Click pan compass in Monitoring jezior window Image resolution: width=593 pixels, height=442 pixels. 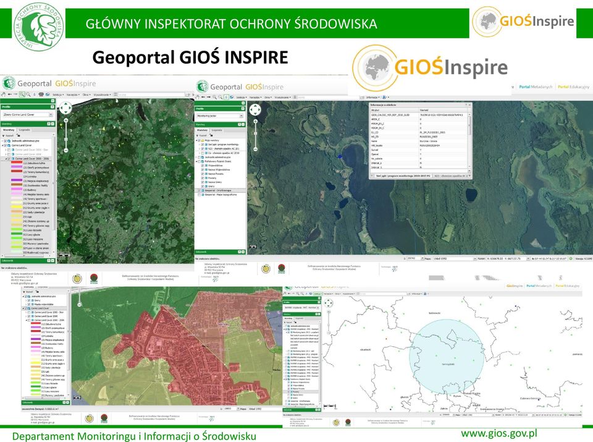[255, 110]
